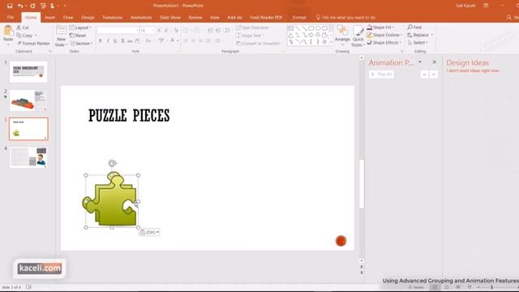Click the red circle shape on the slide
Image resolution: width=519 pixels, height=292 pixels.
click(341, 241)
